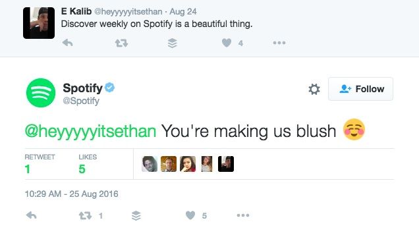Open the @heyyyyyitsethan mention link
The width and height of the screenshot is (419, 243).
pos(91,132)
